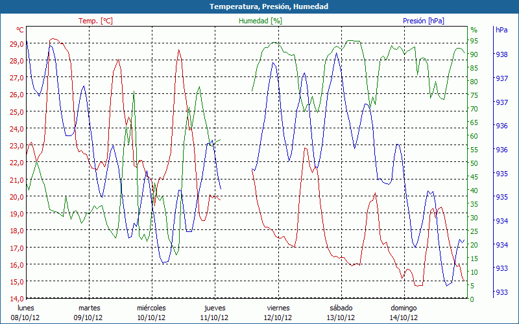Click the 14/10/12 date on the time axis
The width and height of the screenshot is (519, 324).
pyautogui.click(x=404, y=318)
